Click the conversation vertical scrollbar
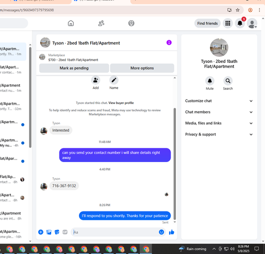 tap(175, 164)
